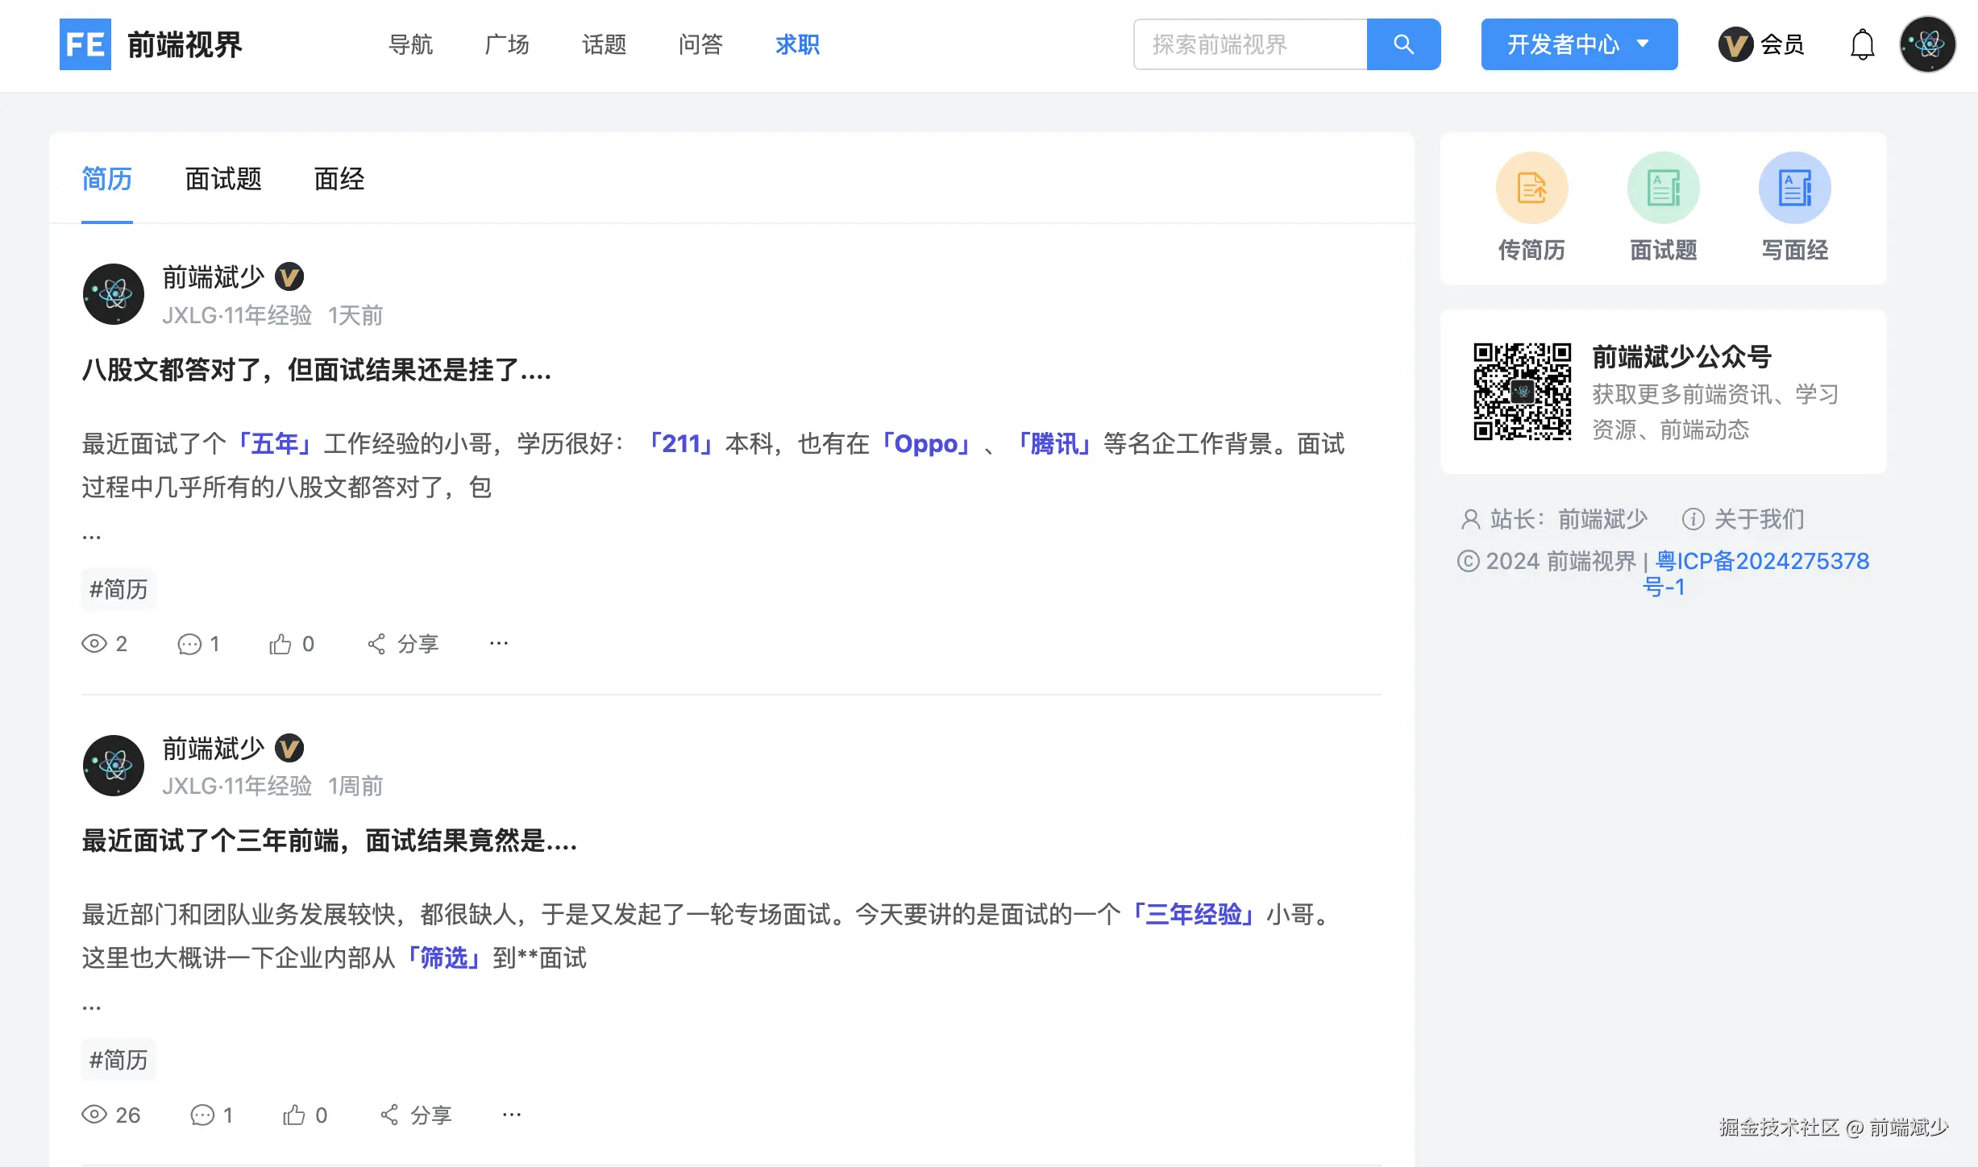Open the 面试题 sidebar icon
The width and height of the screenshot is (1978, 1167).
pos(1663,188)
